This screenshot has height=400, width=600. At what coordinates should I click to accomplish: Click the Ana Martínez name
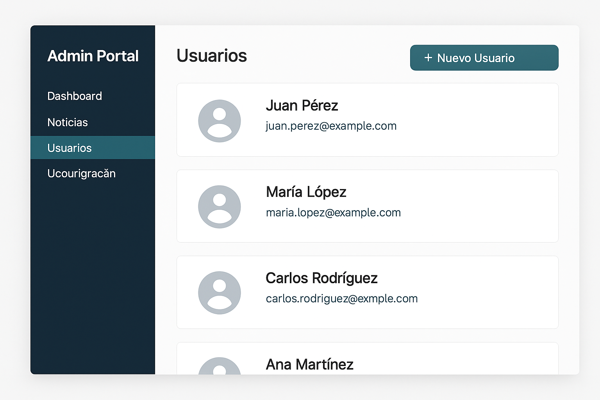coord(309,364)
